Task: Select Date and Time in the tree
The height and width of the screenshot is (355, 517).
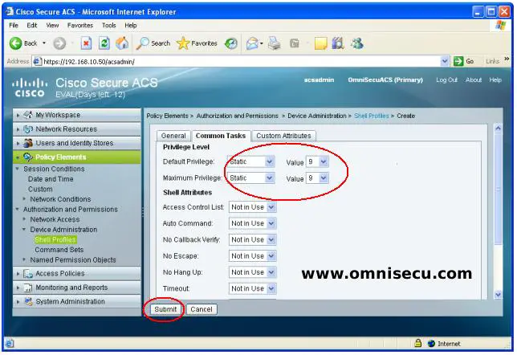Action: click(x=51, y=179)
